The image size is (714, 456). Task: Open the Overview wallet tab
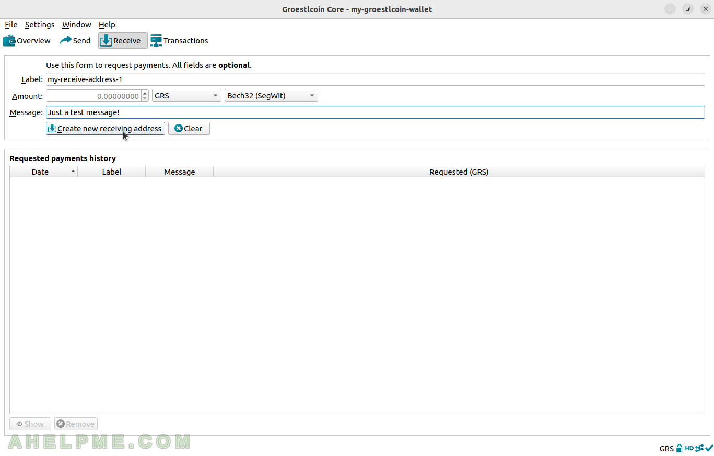27,41
